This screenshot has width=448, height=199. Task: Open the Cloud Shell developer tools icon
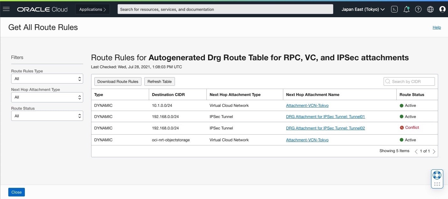[394, 9]
